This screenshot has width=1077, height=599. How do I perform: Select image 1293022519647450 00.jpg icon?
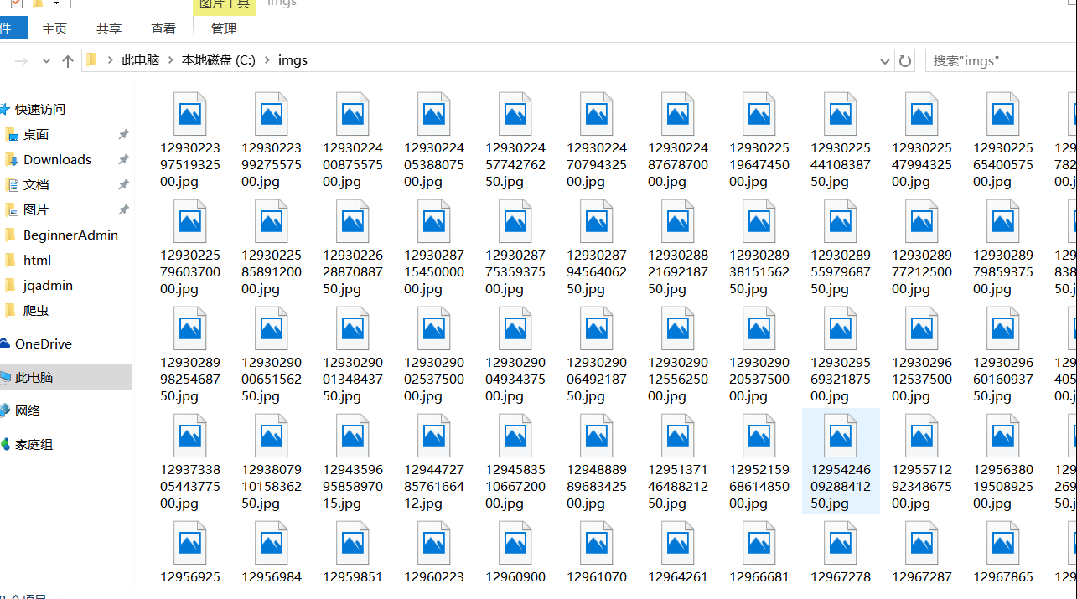point(759,114)
